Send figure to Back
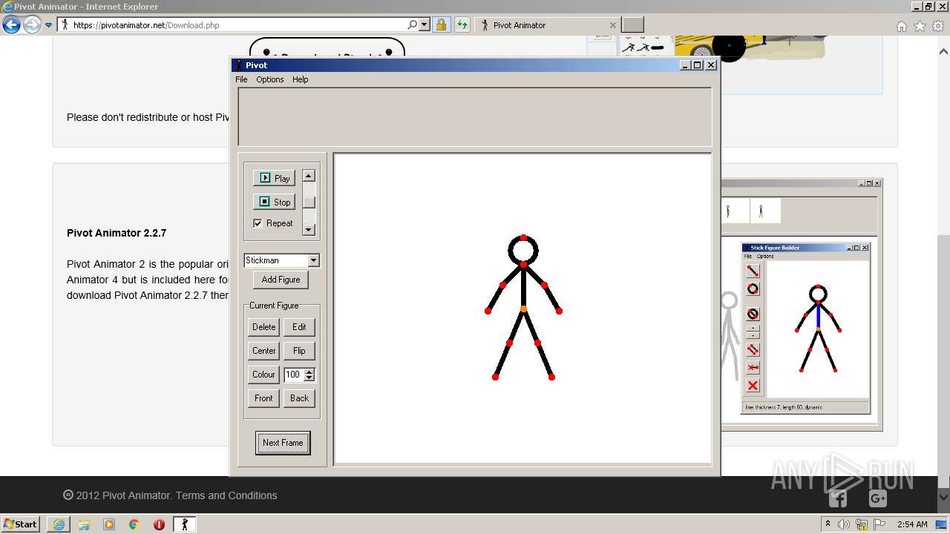The height and width of the screenshot is (534, 950). pyautogui.click(x=299, y=398)
